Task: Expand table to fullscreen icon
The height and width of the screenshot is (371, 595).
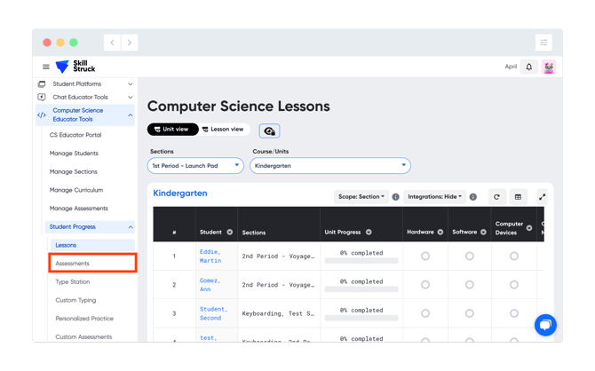Action: click(542, 197)
